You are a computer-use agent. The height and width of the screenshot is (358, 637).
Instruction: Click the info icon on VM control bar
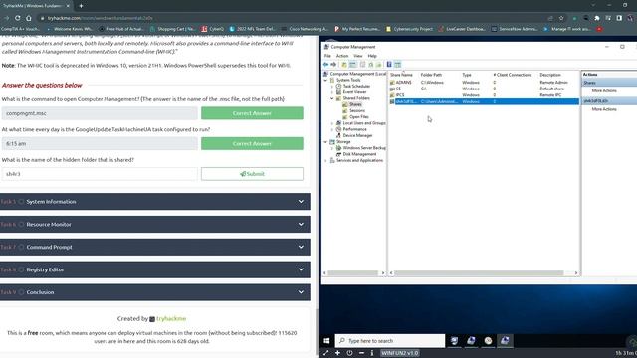(x=372, y=353)
